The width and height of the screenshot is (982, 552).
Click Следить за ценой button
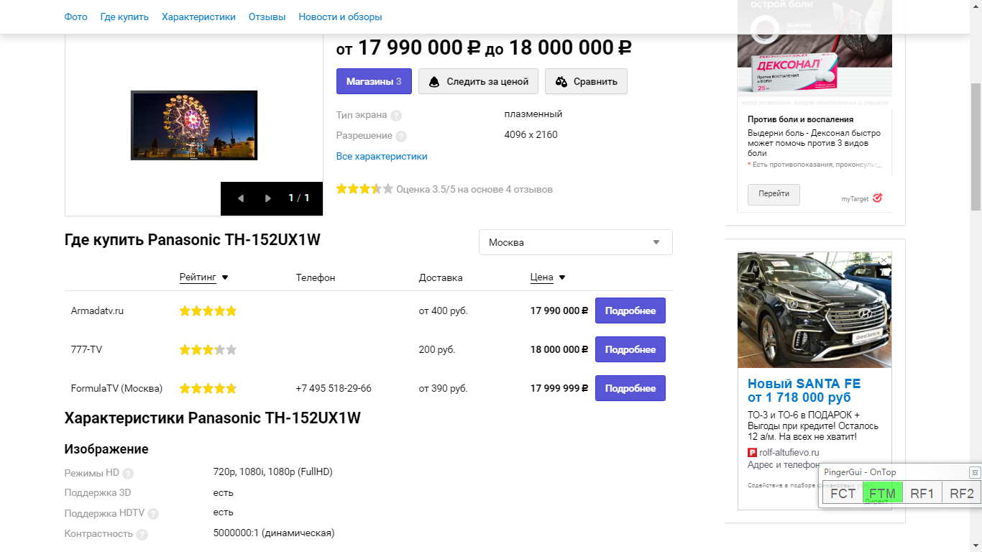click(x=478, y=81)
